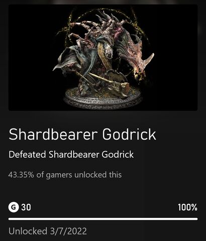Click the Unlocked 3/7/2022 date

(x=48, y=231)
